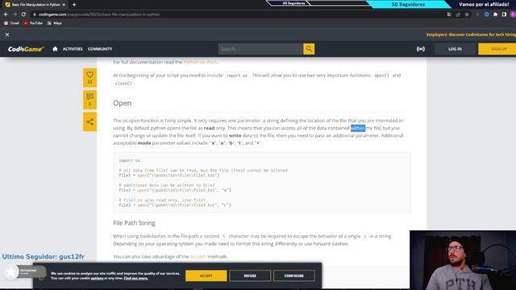
Task: Click the site info lock icon
Action: [34, 14]
